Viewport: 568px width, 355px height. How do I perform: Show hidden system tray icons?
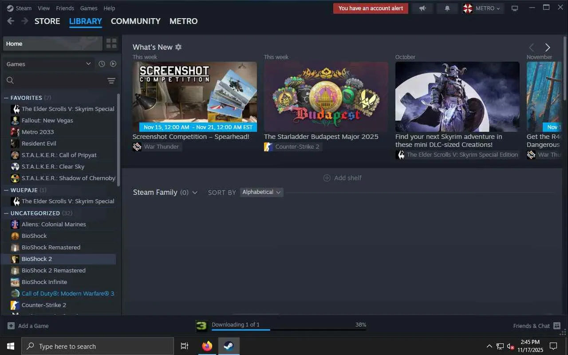[489, 346]
